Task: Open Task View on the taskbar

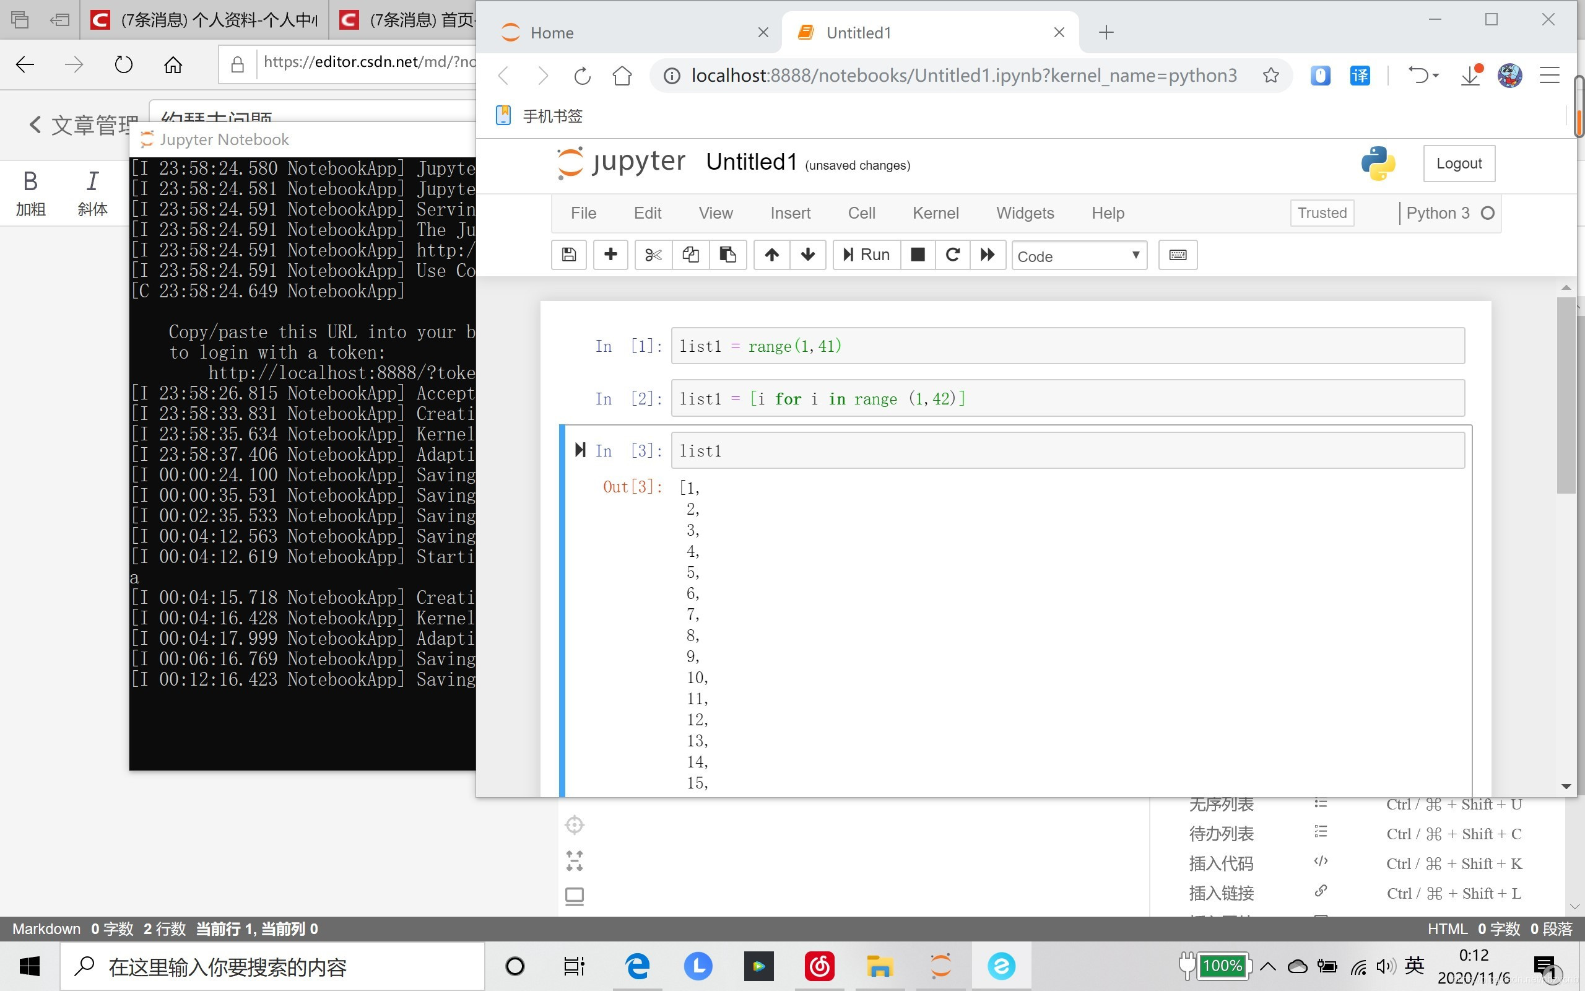Action: [574, 966]
